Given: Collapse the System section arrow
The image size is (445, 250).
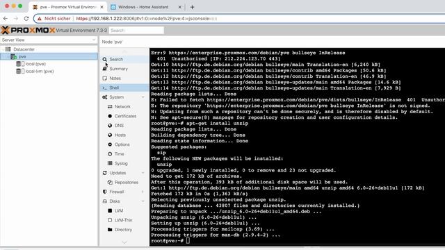Looking at the screenshot, I should (x=143, y=97).
